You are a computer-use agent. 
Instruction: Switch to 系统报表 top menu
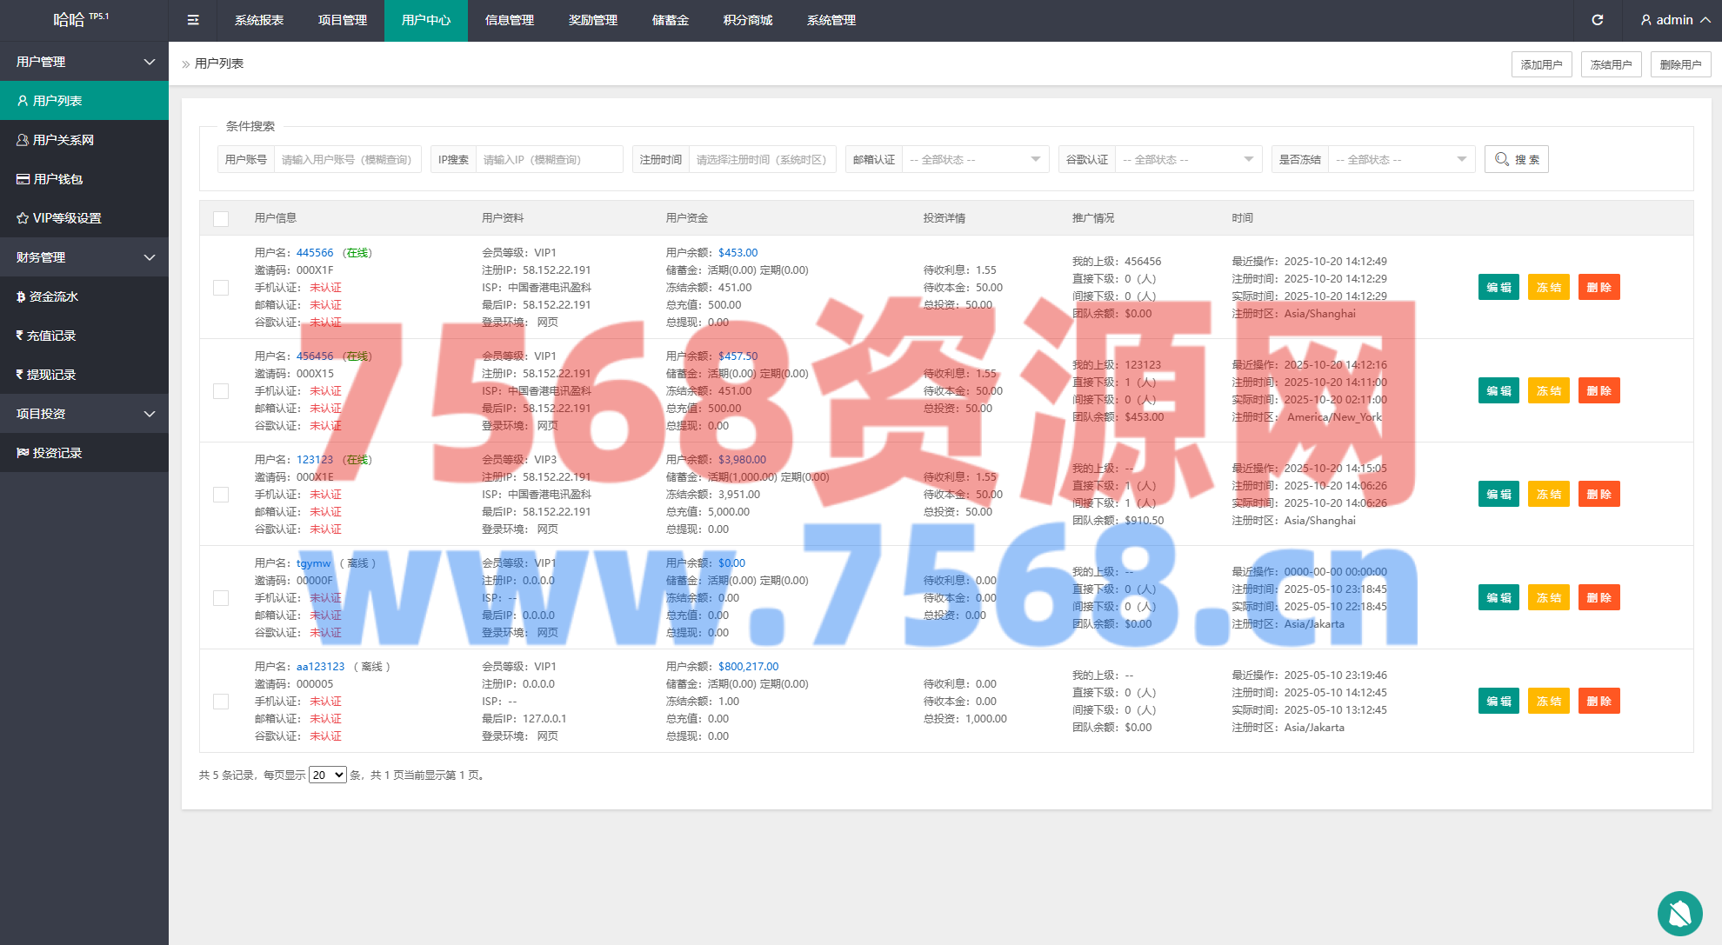259,20
